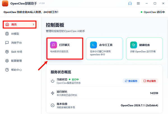Click the OpenClaw 运行中 status indicator
The width and height of the screenshot is (168, 114).
pyautogui.click(x=153, y=12)
